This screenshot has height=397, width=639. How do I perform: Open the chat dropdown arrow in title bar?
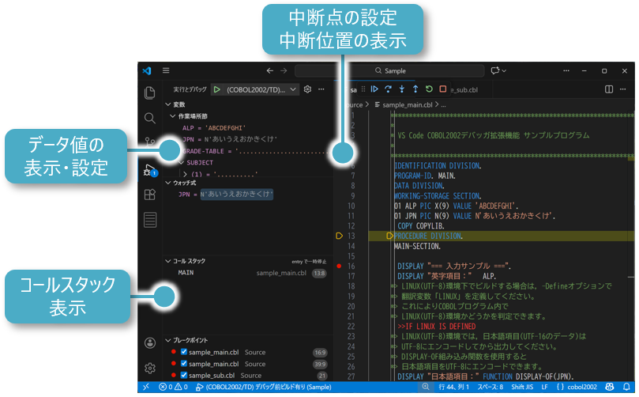pos(504,70)
